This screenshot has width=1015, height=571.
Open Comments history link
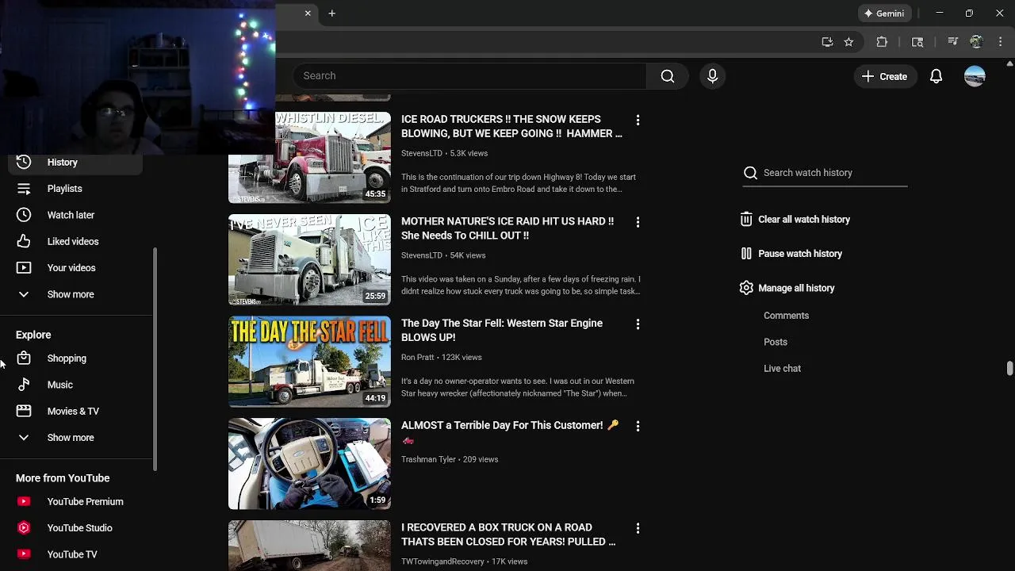pyautogui.click(x=786, y=316)
